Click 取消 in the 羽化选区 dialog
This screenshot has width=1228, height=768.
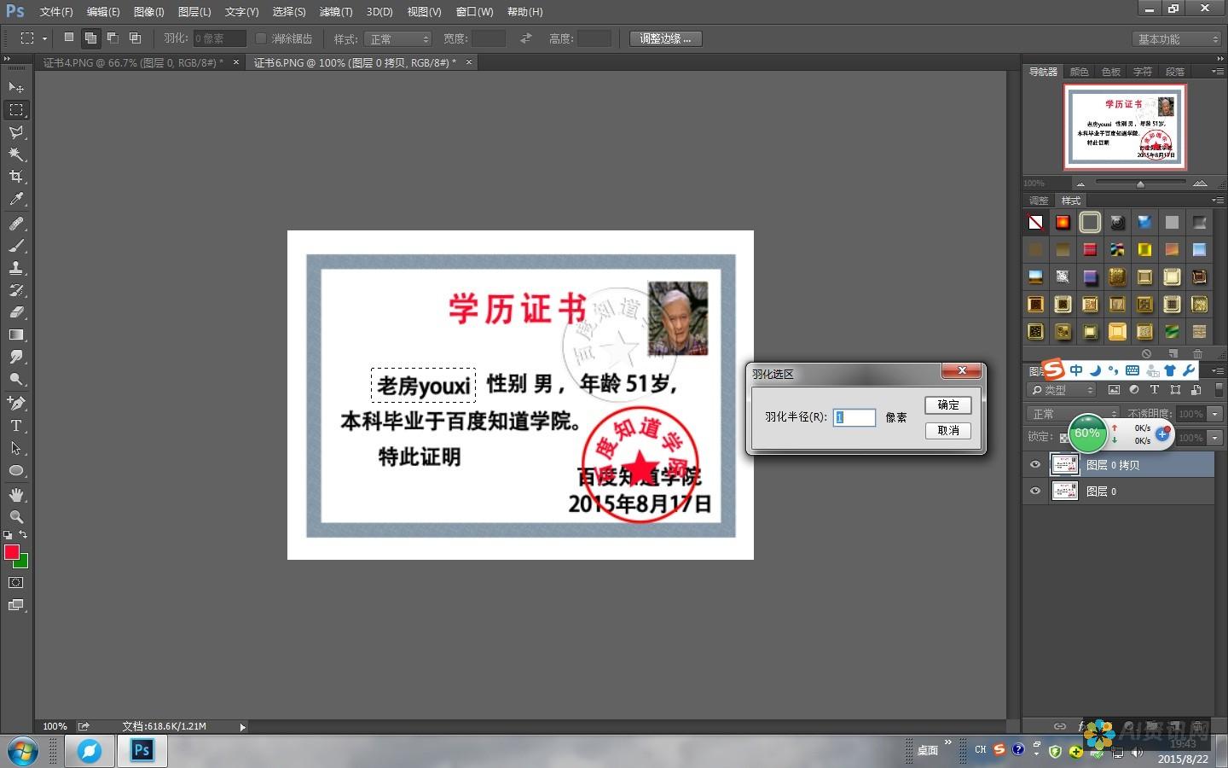click(x=948, y=430)
